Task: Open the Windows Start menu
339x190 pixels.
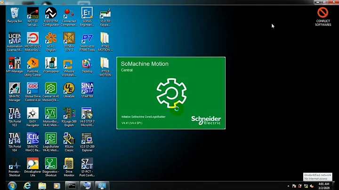Action: [x=12, y=186]
